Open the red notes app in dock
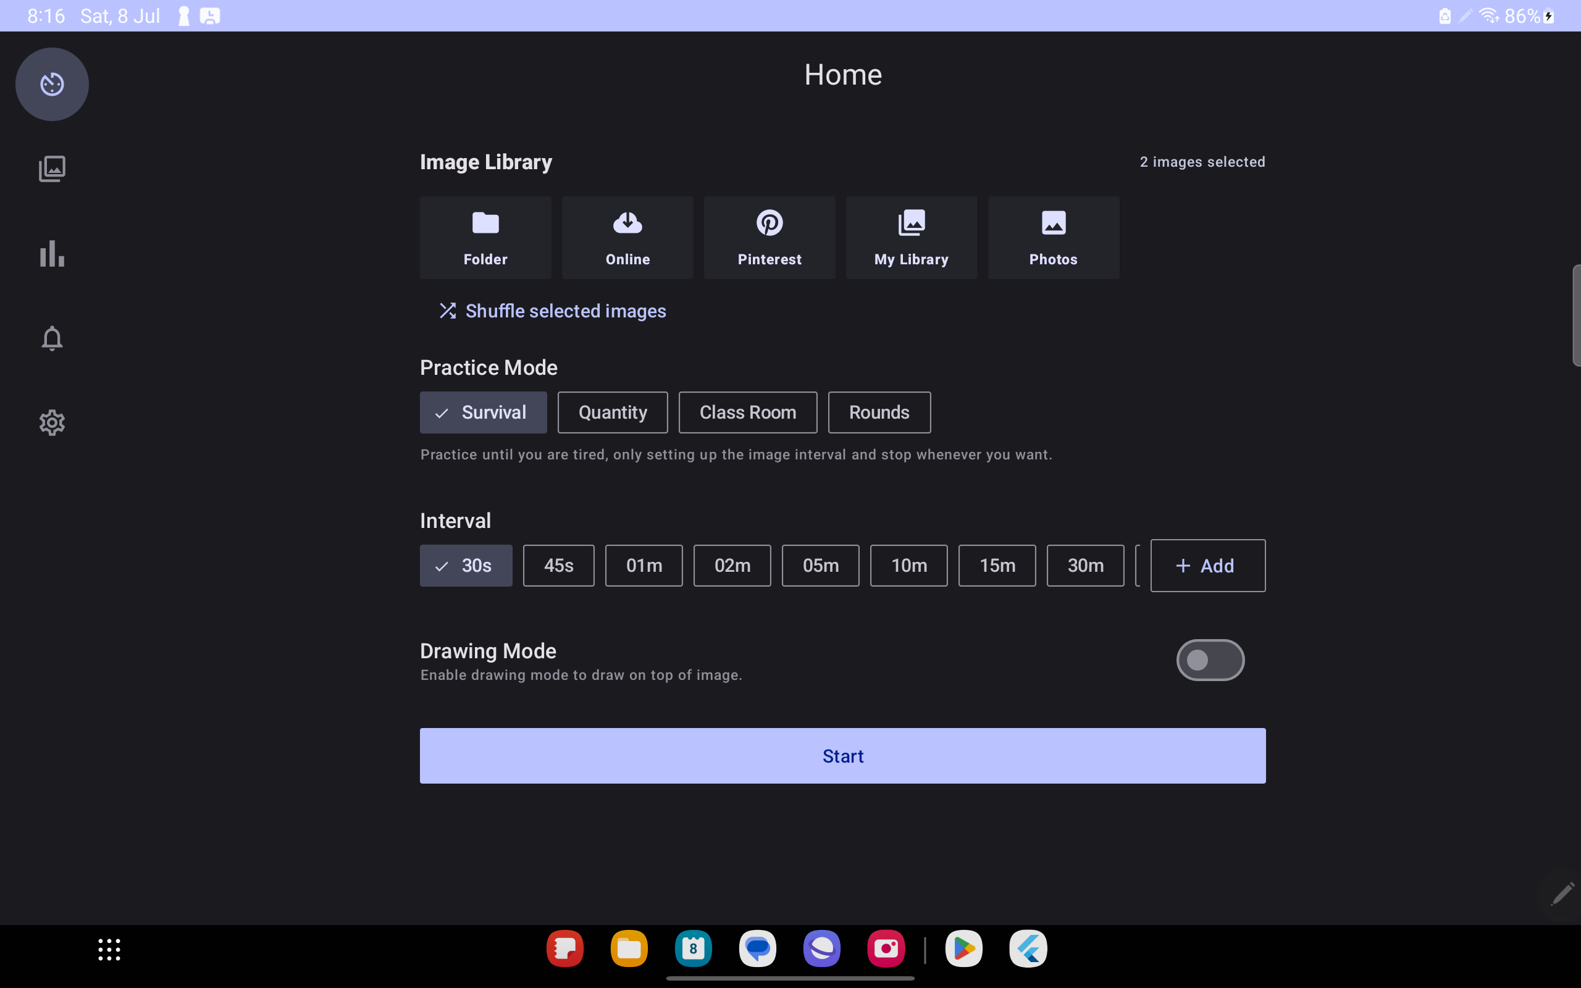 point(564,949)
